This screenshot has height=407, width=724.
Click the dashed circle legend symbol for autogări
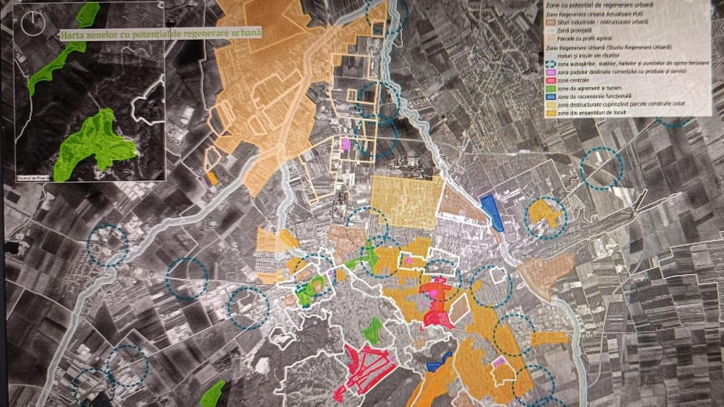[x=551, y=63]
